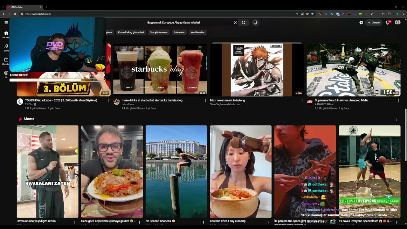Open the Havaalanı Zaten short thumbnail
407x229 pixels.
click(48, 171)
